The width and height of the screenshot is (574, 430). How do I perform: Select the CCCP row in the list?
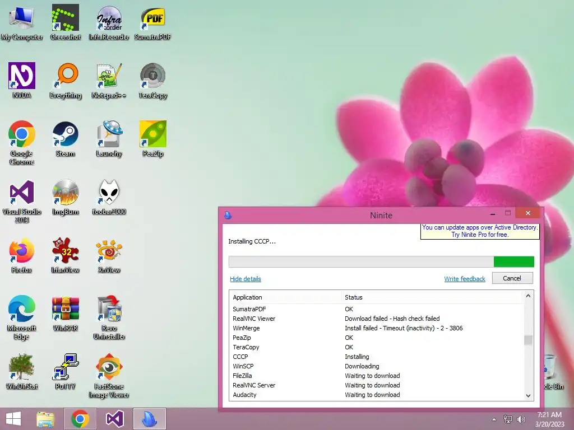(x=377, y=357)
